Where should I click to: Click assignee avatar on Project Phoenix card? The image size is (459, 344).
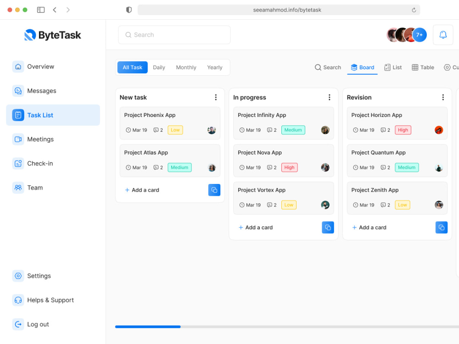(212, 130)
